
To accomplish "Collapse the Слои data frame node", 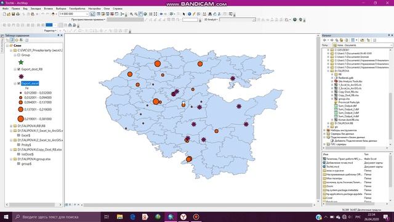I will coord(7,46).
